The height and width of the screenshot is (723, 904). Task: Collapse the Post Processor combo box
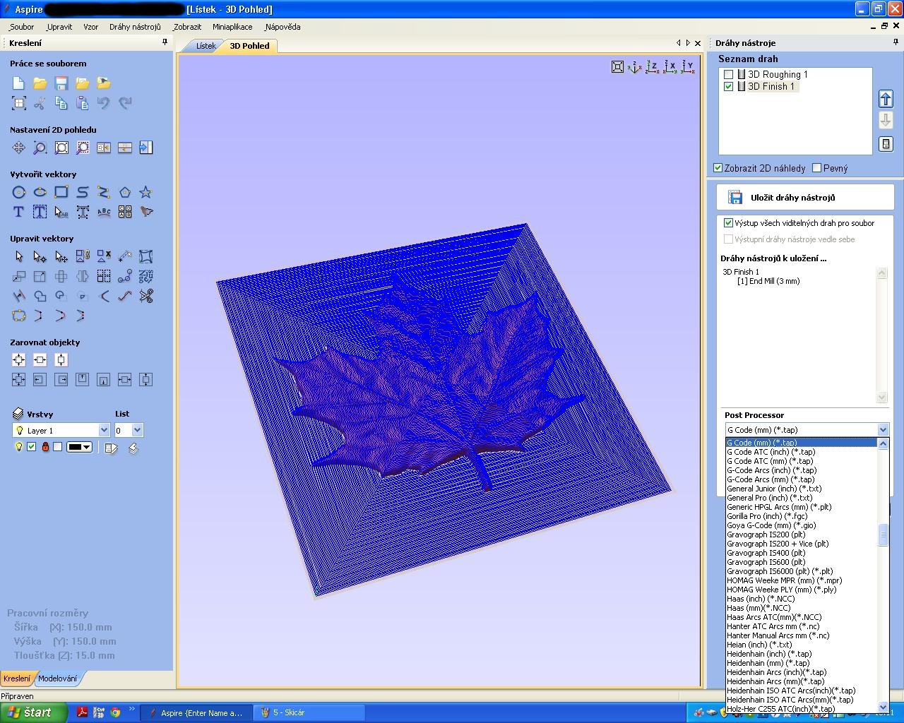point(883,429)
